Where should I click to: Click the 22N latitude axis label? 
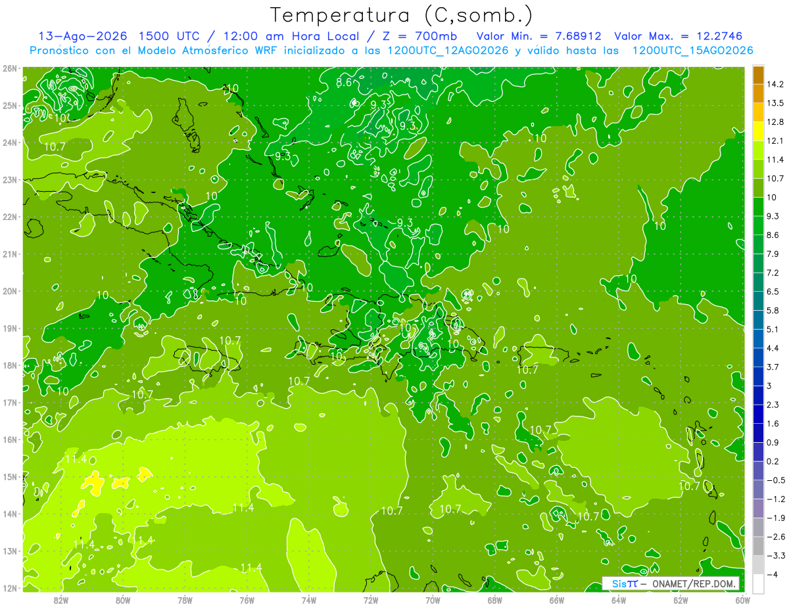(x=9, y=217)
